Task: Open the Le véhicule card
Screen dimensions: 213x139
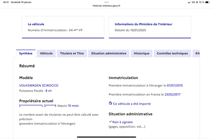Action: tap(63, 27)
